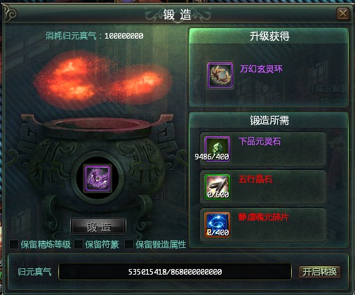Click the 五行晶石 name label
The width and height of the screenshot is (355, 295).
point(255,179)
